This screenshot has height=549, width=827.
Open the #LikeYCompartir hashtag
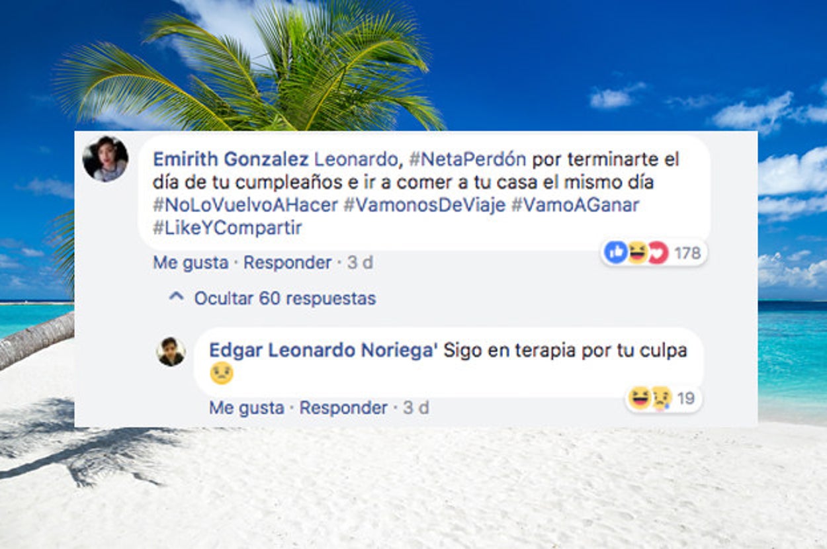point(227,228)
